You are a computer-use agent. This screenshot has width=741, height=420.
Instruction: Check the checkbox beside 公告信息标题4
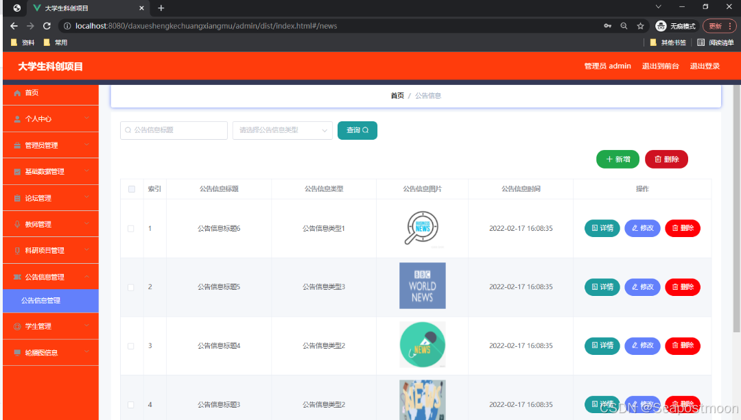coord(132,345)
